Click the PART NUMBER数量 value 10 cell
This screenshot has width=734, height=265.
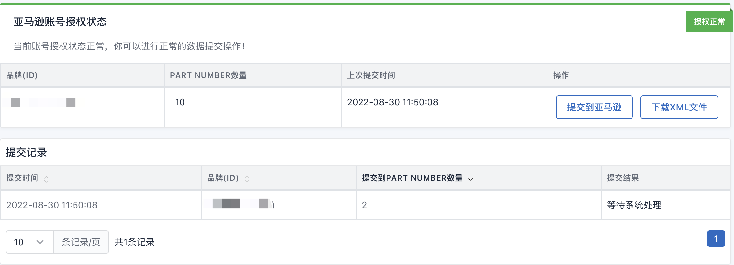(x=180, y=102)
